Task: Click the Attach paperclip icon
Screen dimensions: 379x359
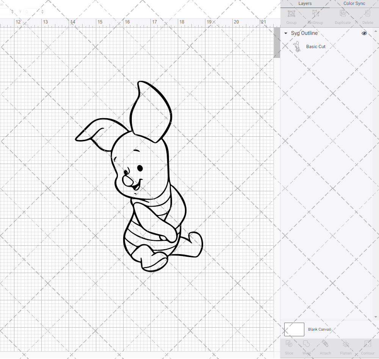Action: (x=325, y=344)
